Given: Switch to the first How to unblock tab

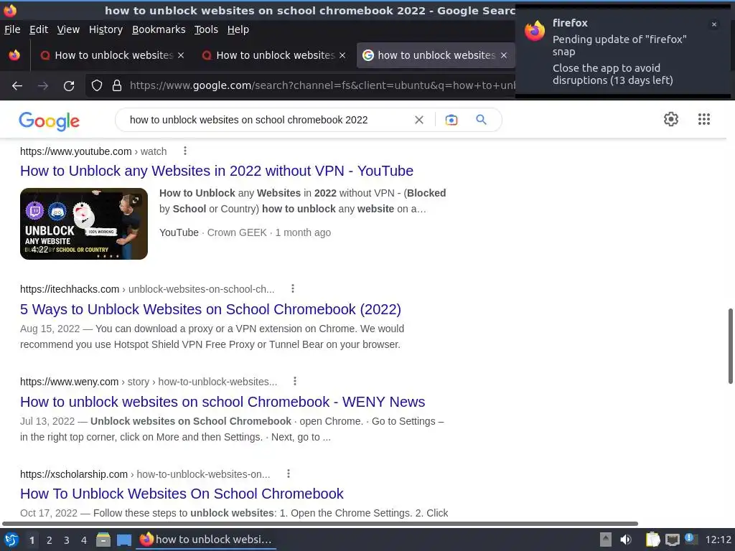Looking at the screenshot, I should tap(113, 55).
